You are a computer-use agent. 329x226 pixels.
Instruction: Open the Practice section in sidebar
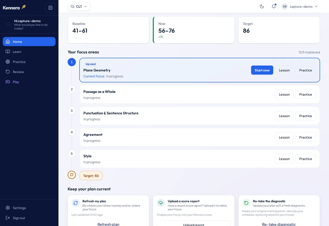tap(29, 62)
